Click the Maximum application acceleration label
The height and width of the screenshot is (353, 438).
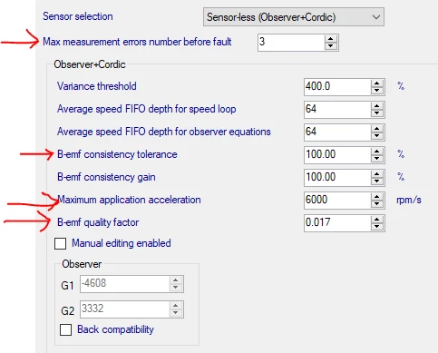tap(129, 200)
